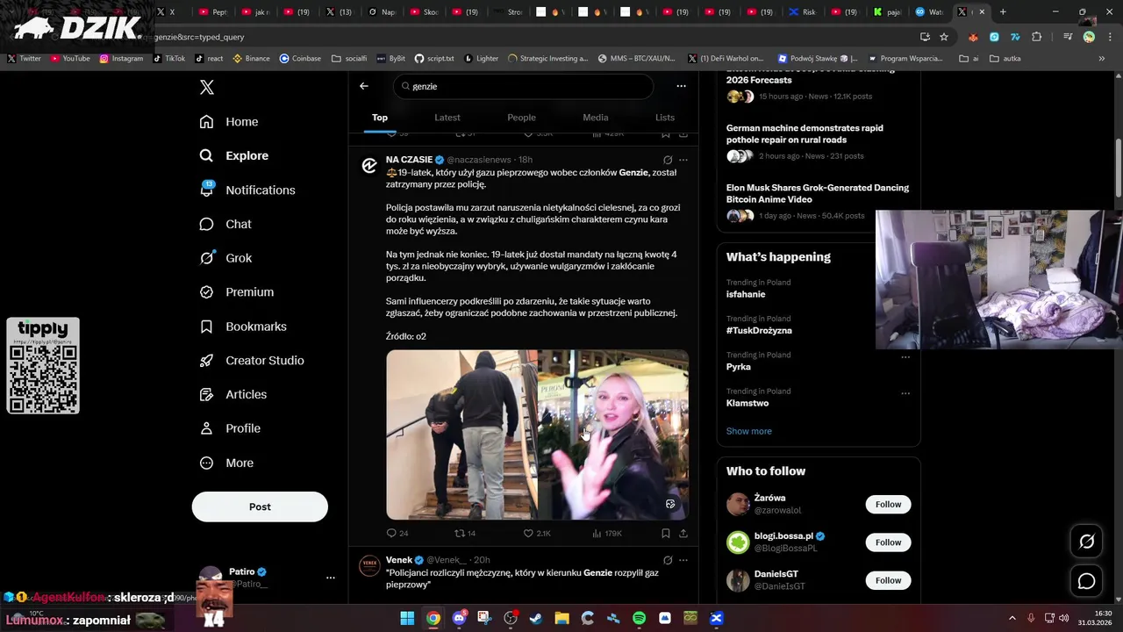View analytics of NA CZASIE post (179K)
1123x632 pixels.
[606, 533]
